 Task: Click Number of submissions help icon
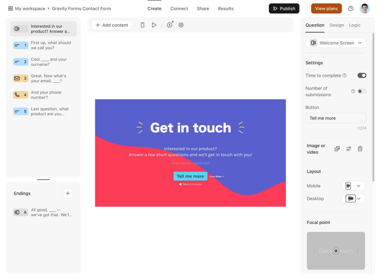click(353, 91)
